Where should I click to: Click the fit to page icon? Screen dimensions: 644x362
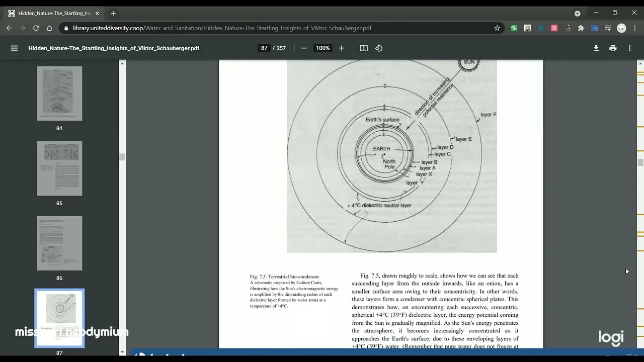pyautogui.click(x=364, y=48)
